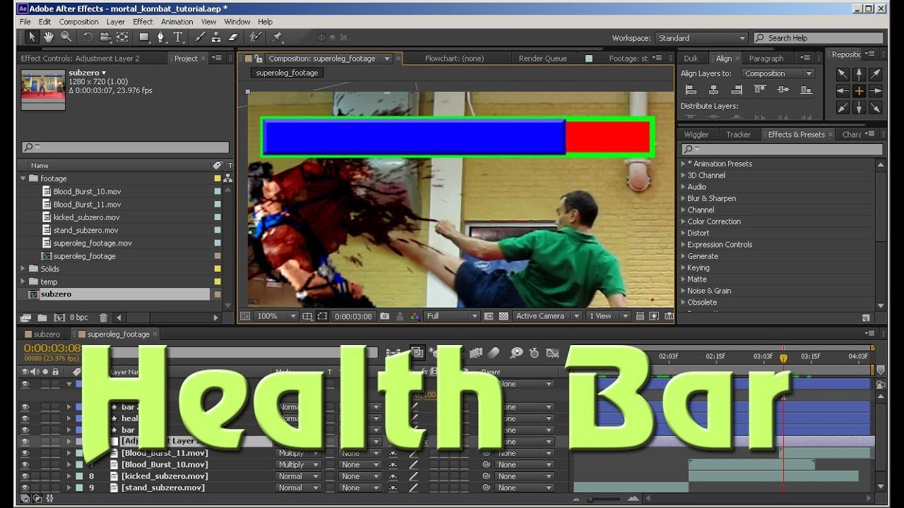
Task: Click Align Top edges icon
Action: 760,90
